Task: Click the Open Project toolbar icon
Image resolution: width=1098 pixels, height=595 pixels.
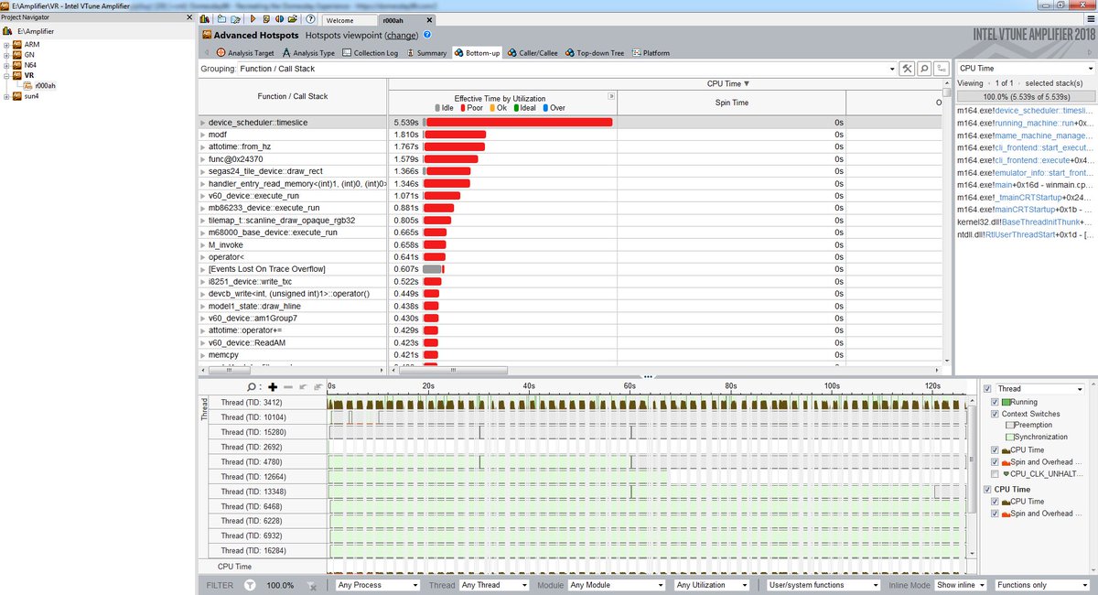Action: pos(235,19)
